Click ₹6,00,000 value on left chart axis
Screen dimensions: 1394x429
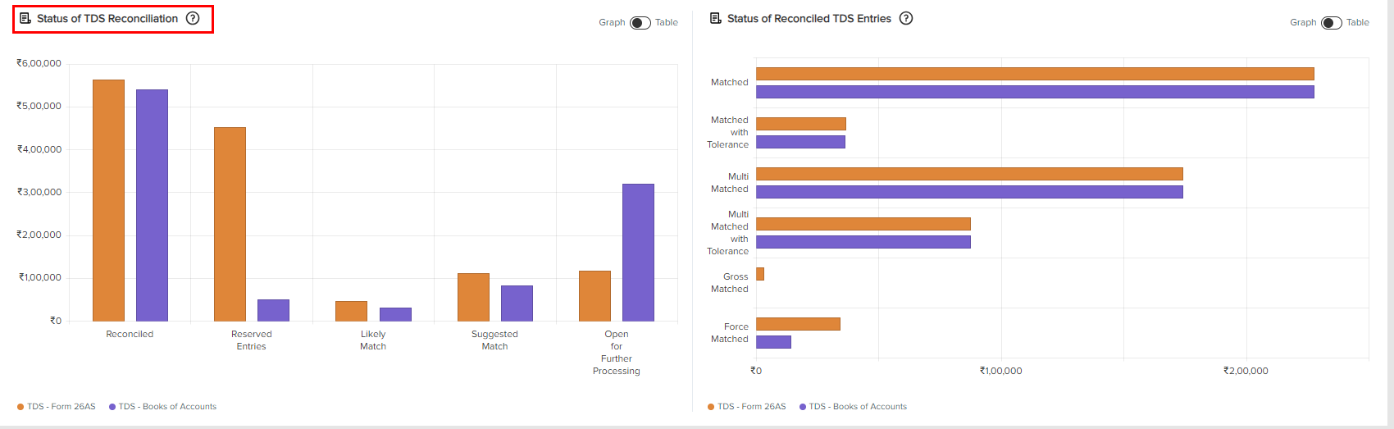pyautogui.click(x=39, y=63)
